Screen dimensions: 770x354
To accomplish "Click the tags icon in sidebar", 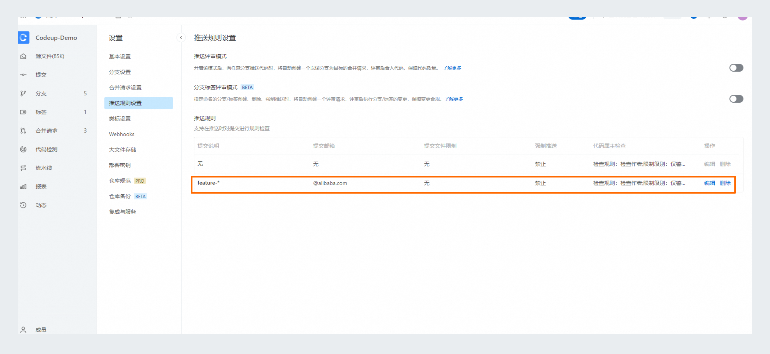I will tap(23, 112).
